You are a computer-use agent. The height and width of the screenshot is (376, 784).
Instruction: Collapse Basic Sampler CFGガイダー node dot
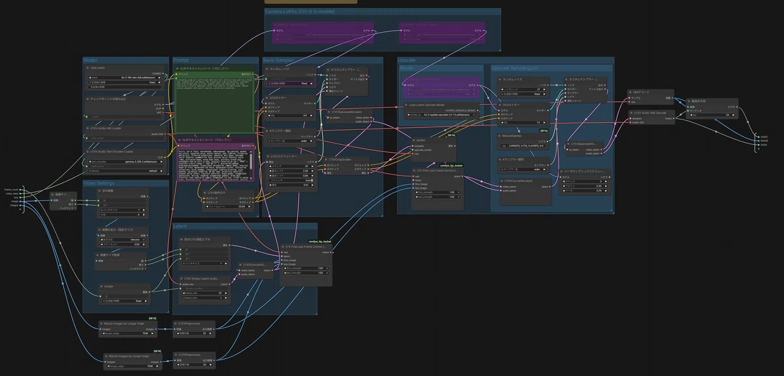pos(267,98)
